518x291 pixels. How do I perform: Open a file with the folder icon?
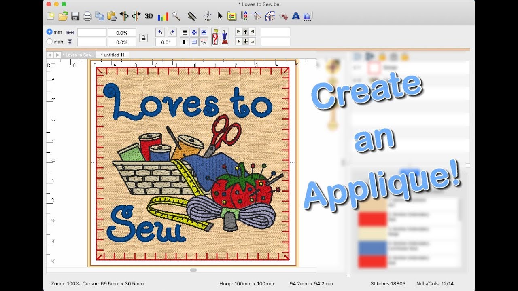pos(63,16)
